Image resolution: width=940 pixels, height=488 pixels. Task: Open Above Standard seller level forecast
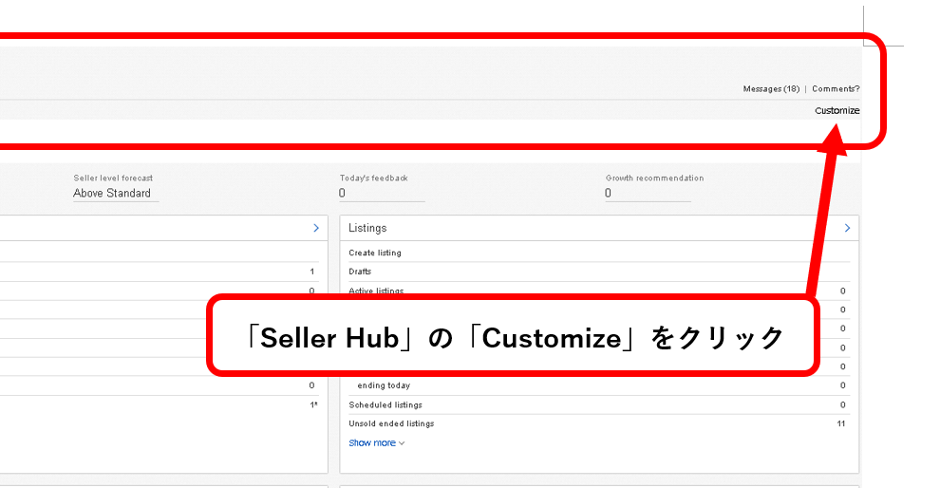(112, 193)
